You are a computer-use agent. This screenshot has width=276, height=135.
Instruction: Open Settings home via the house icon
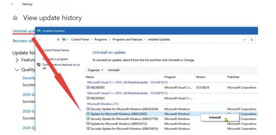pyautogui.click(x=15, y=18)
